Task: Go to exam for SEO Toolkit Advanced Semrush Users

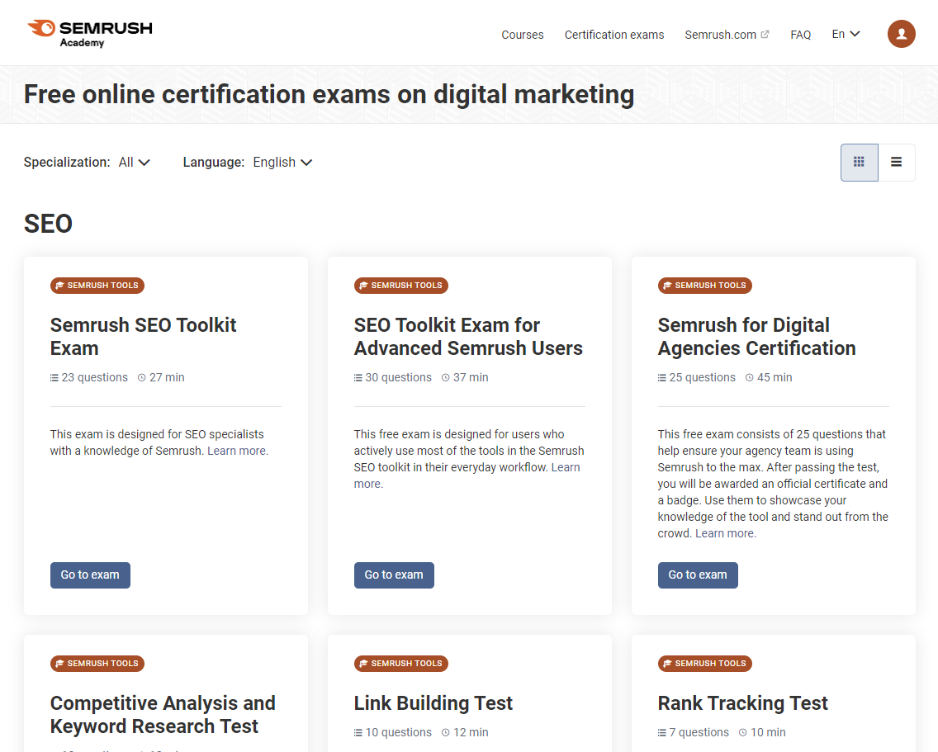Action: pyautogui.click(x=394, y=575)
